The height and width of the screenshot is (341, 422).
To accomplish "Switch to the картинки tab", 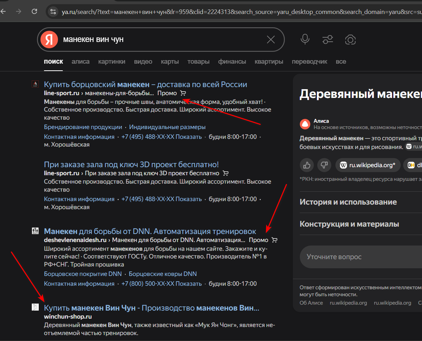I will (112, 62).
